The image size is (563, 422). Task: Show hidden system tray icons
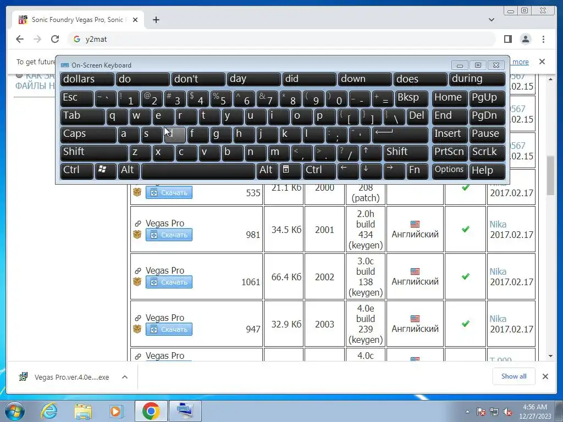coord(467,412)
